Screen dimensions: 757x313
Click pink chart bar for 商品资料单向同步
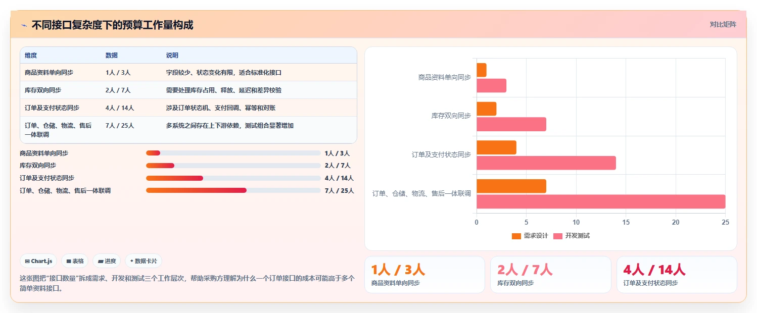(491, 85)
